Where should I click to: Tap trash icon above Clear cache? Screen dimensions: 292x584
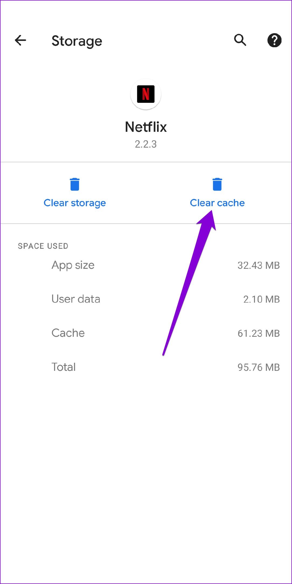(x=217, y=184)
